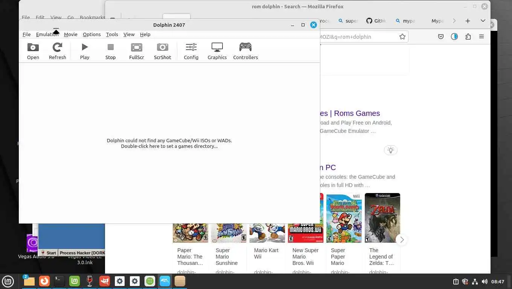Click the Dolphin emulator taskbar icon

(x=165, y=281)
